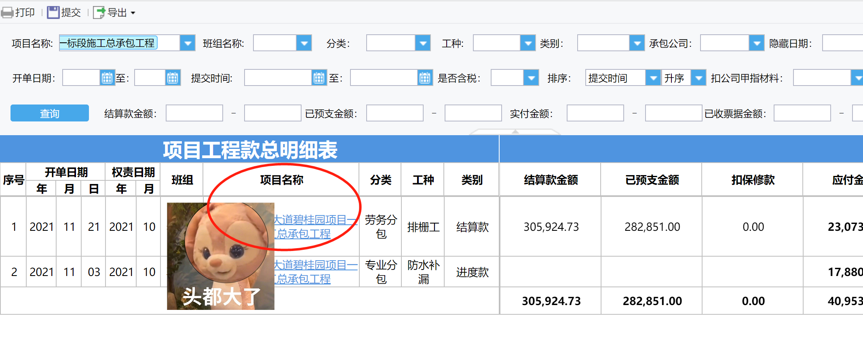Click the 类别 column header
The height and width of the screenshot is (345, 863).
[472, 180]
